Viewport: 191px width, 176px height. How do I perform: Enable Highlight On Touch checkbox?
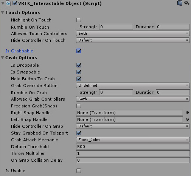tap(79, 20)
